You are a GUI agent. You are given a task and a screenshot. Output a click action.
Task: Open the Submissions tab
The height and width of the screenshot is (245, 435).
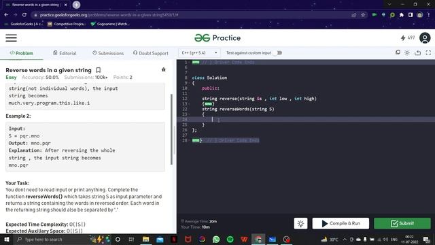108,53
